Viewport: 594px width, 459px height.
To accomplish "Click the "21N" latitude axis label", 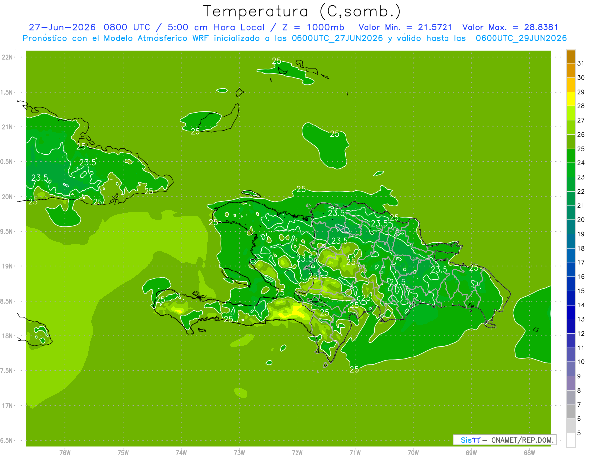I will (x=8, y=127).
